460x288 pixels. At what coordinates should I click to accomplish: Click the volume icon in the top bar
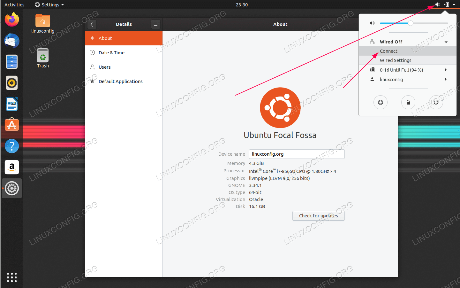tap(437, 4)
